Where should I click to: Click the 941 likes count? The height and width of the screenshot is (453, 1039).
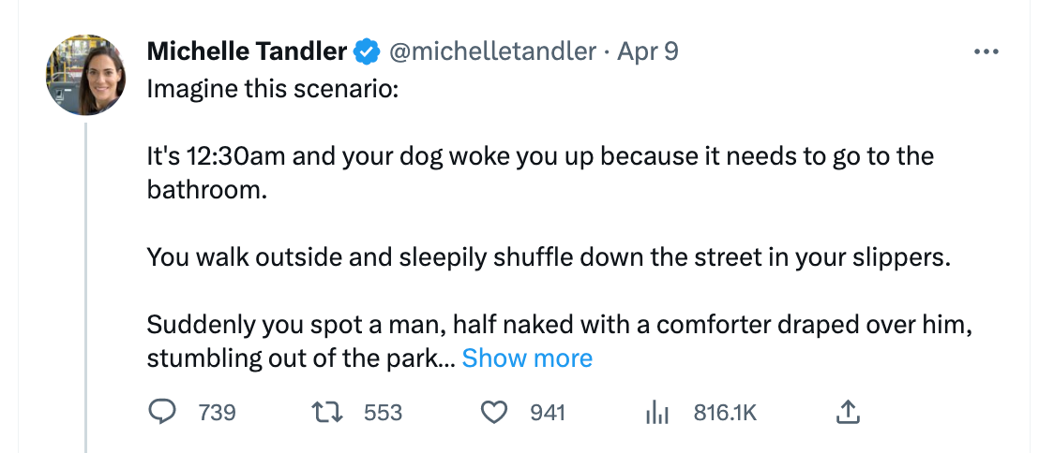pos(548,412)
